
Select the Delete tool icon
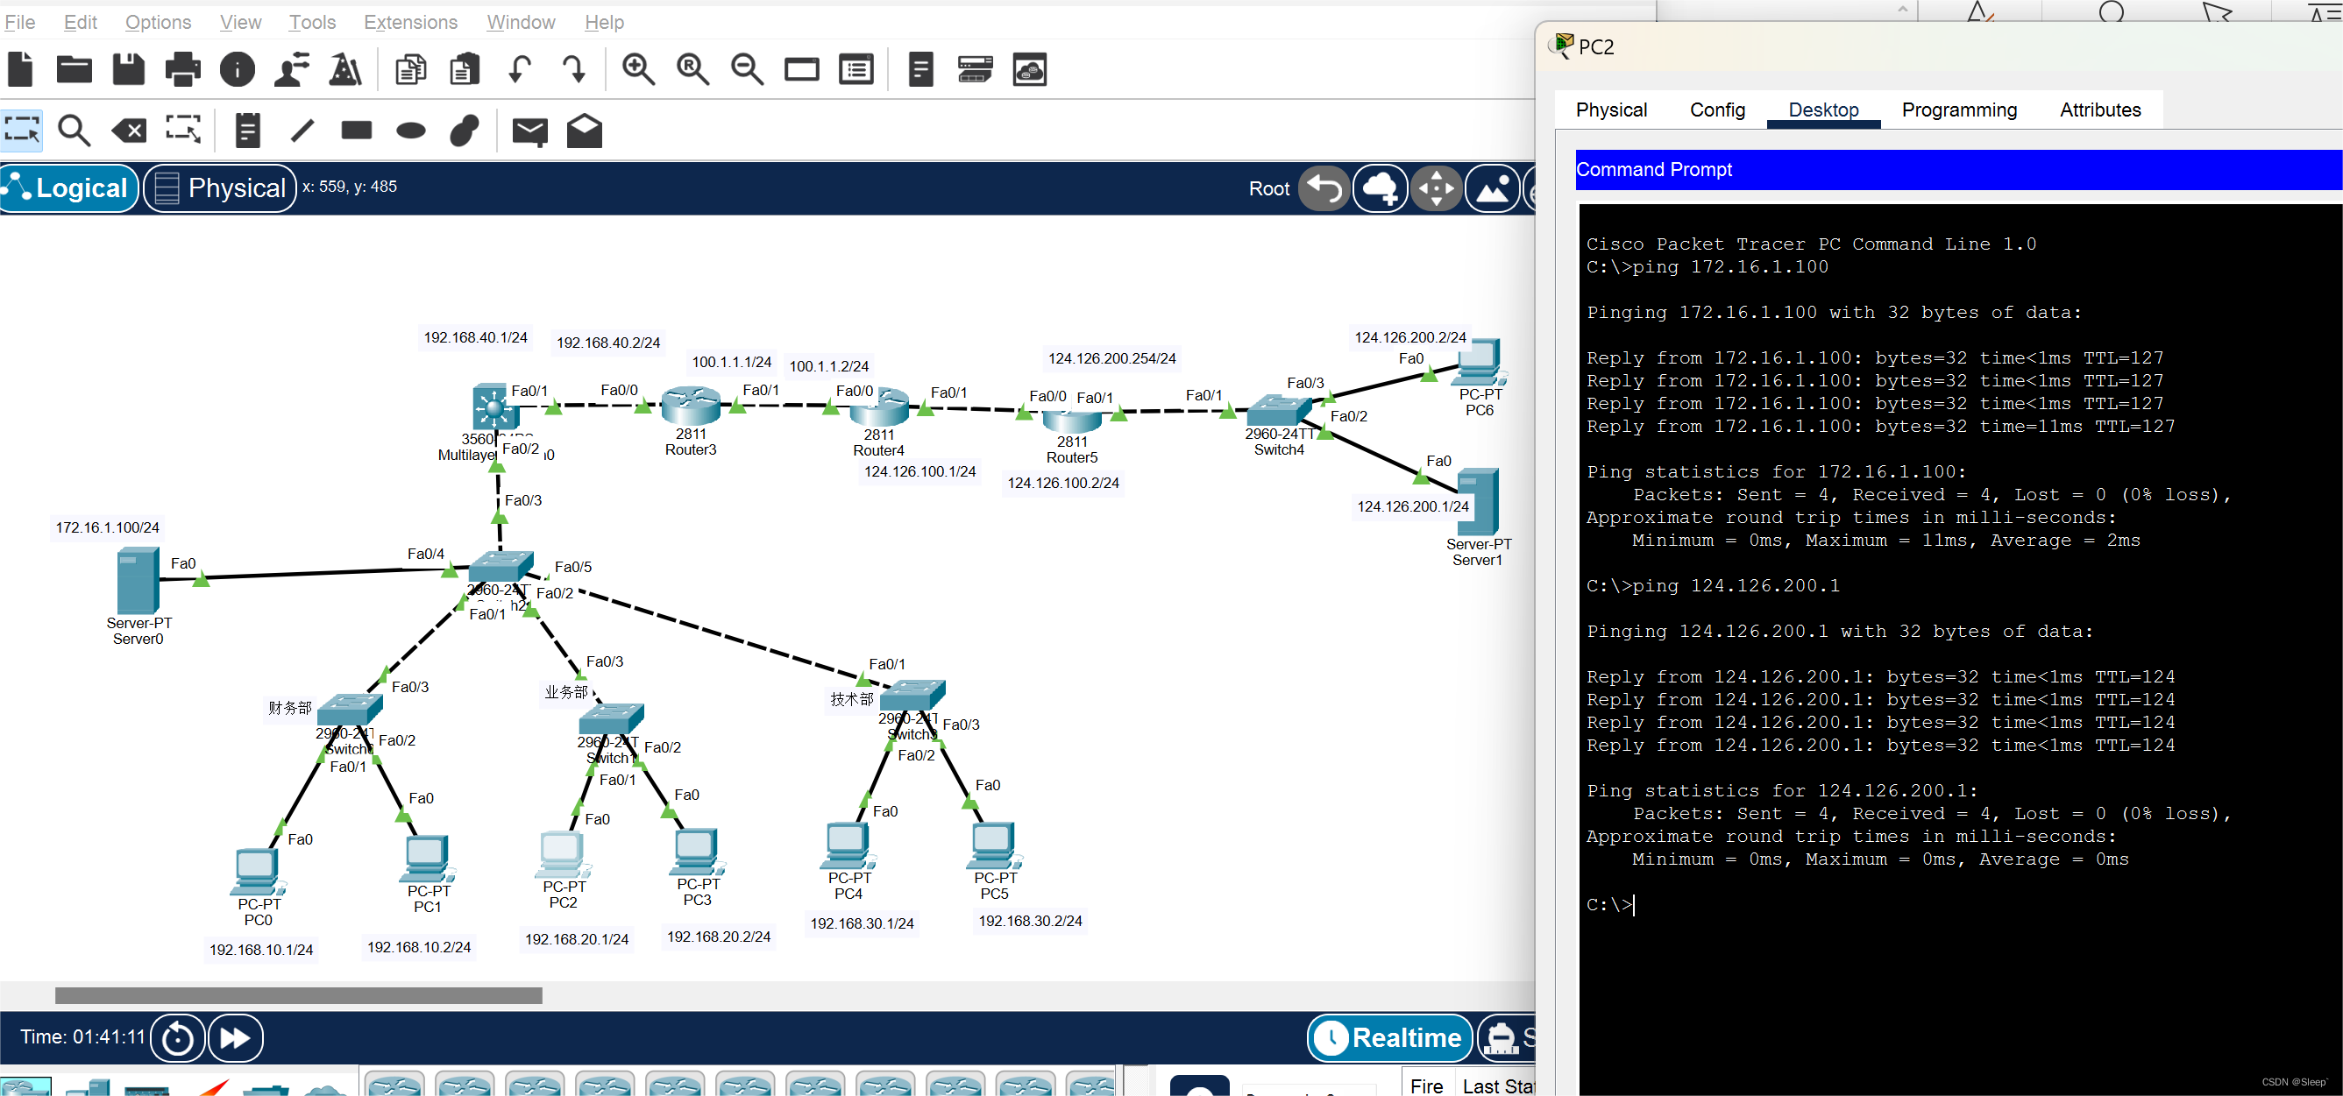[129, 131]
